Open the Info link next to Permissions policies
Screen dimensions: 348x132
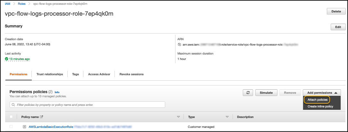[57, 92]
